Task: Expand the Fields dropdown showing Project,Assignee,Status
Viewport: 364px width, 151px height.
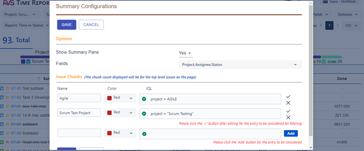Action: [x=240, y=65]
